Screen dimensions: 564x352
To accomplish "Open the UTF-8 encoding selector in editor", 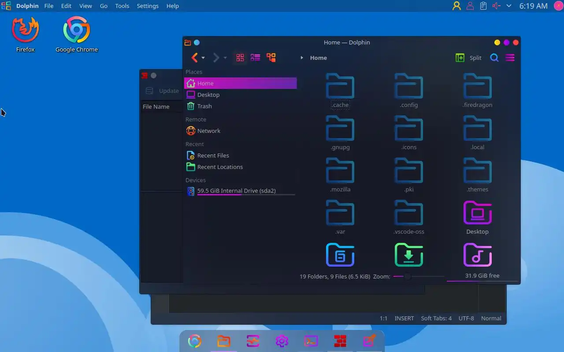I will (x=466, y=318).
